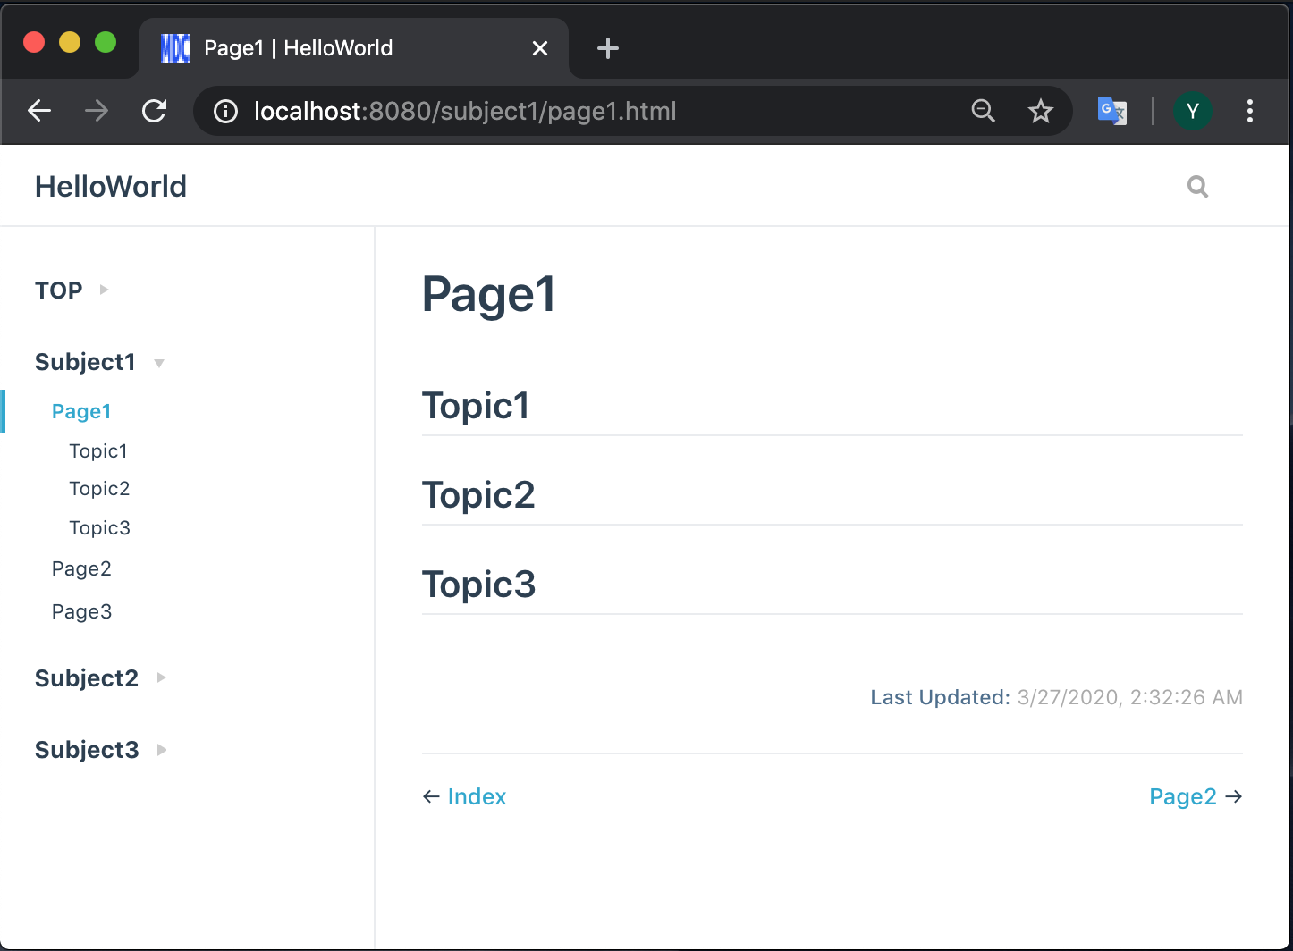
Task: Select Page1 in the sidebar
Action: pos(81,411)
